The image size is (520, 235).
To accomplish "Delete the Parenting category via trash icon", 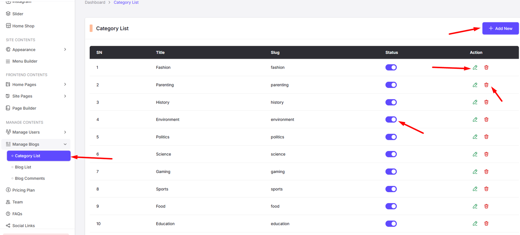I will coord(486,85).
